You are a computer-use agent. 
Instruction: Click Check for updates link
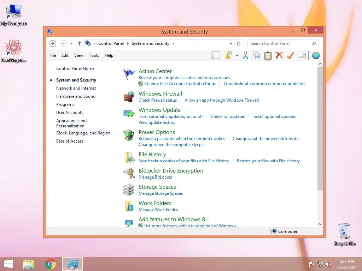[x=228, y=116]
